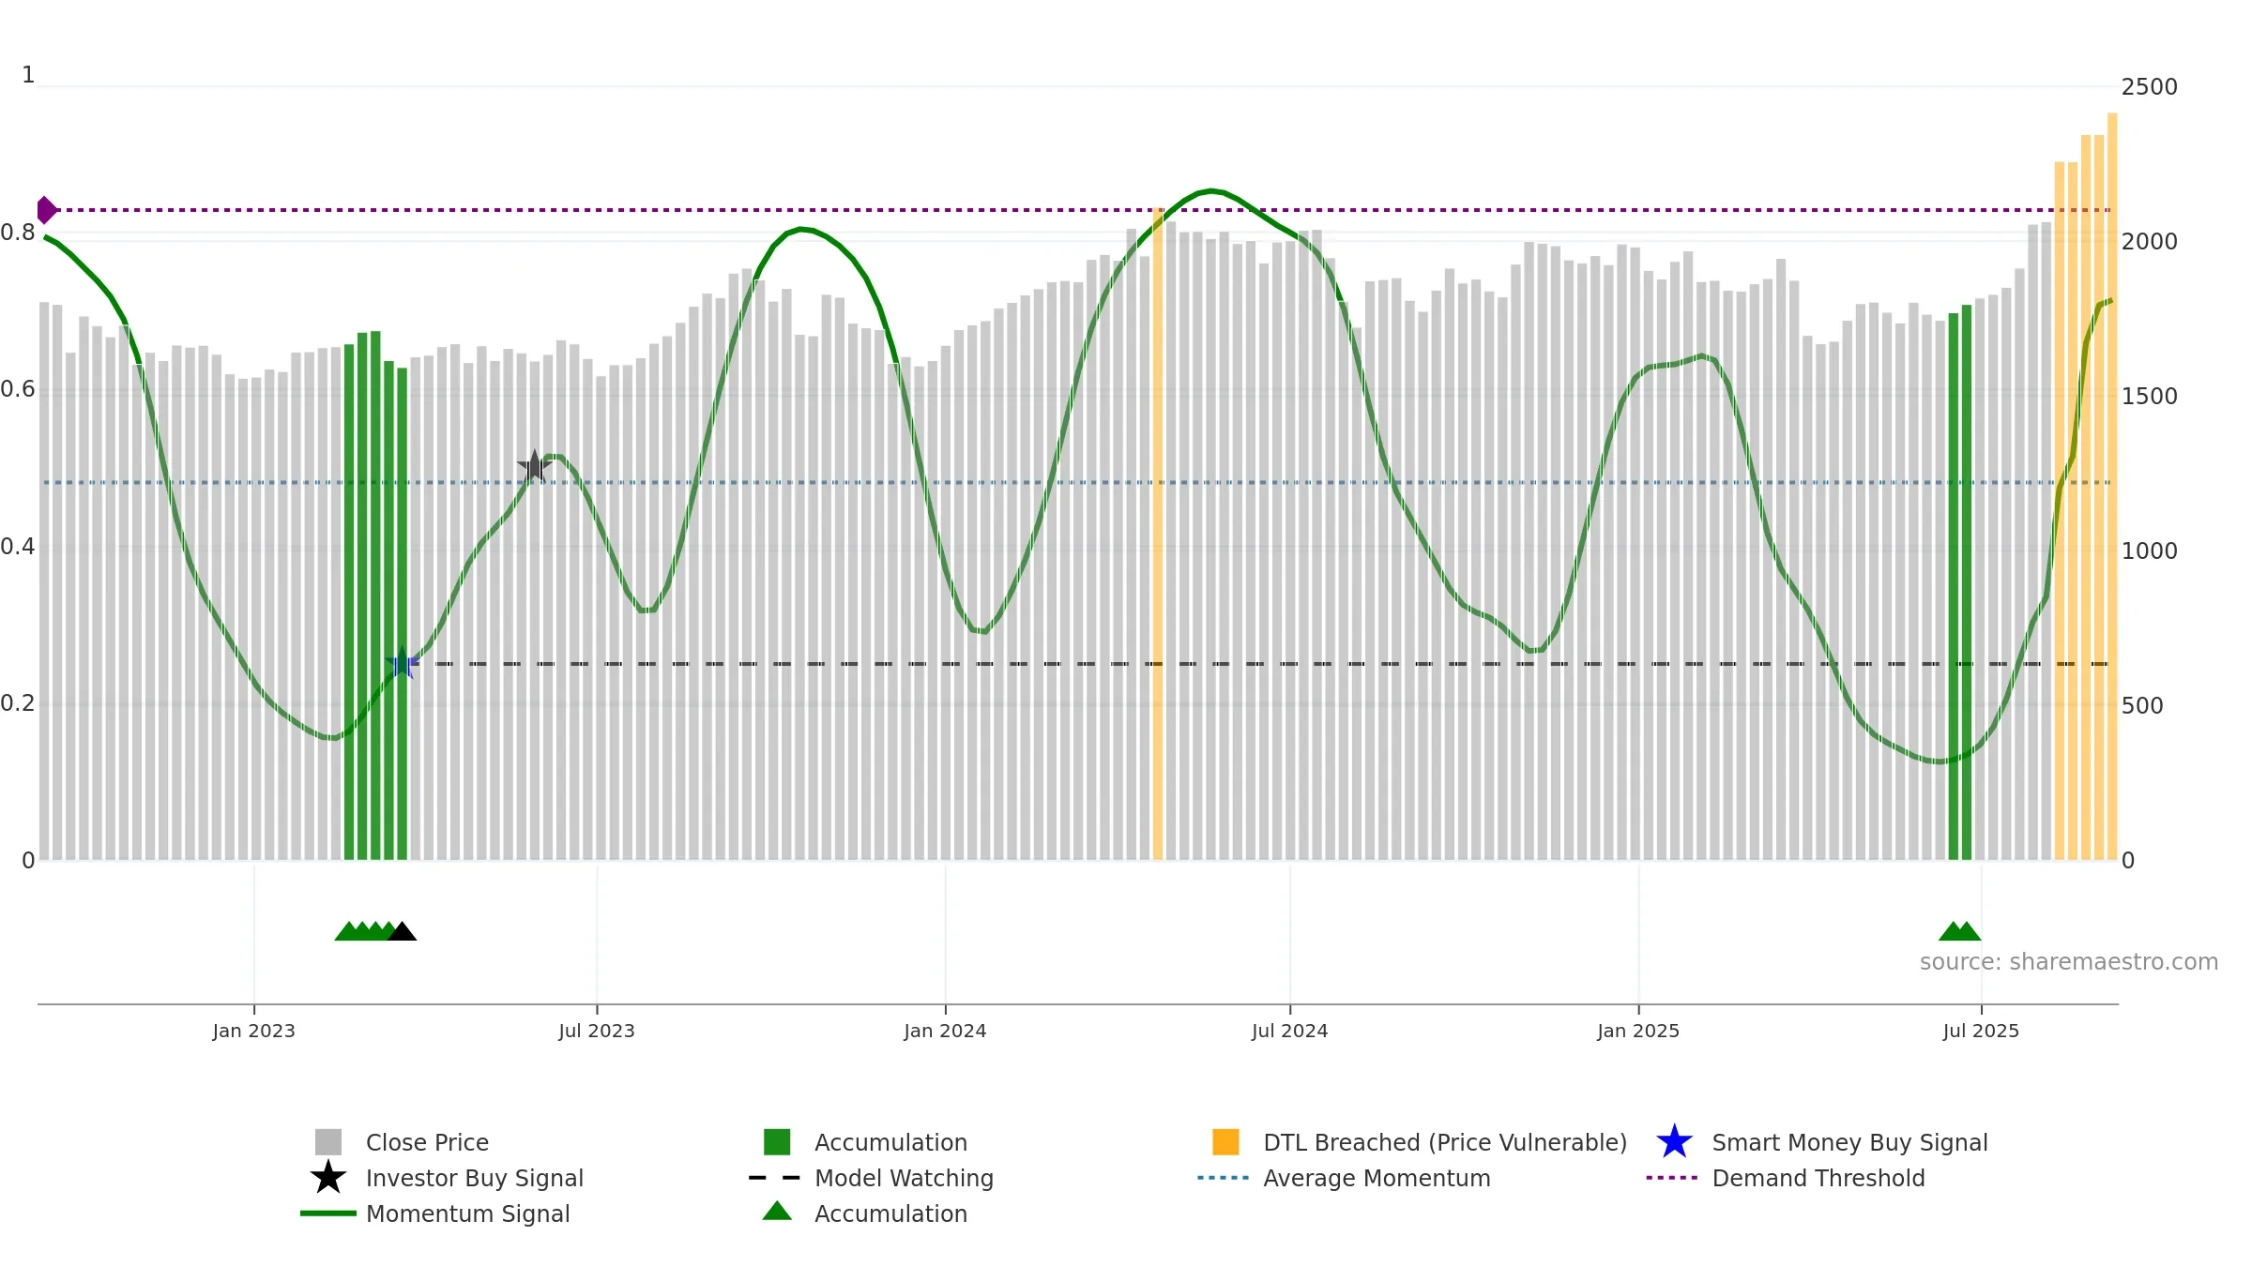Click the 0.2 left-axis value

(17, 703)
